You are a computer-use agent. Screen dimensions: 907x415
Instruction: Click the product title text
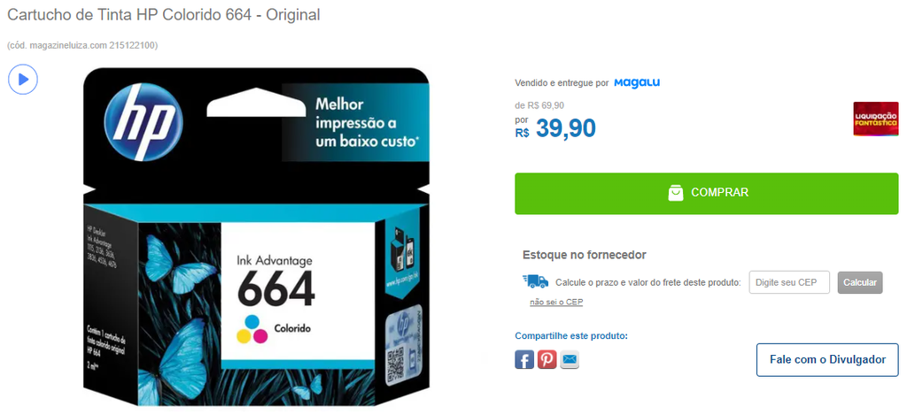coord(164,15)
